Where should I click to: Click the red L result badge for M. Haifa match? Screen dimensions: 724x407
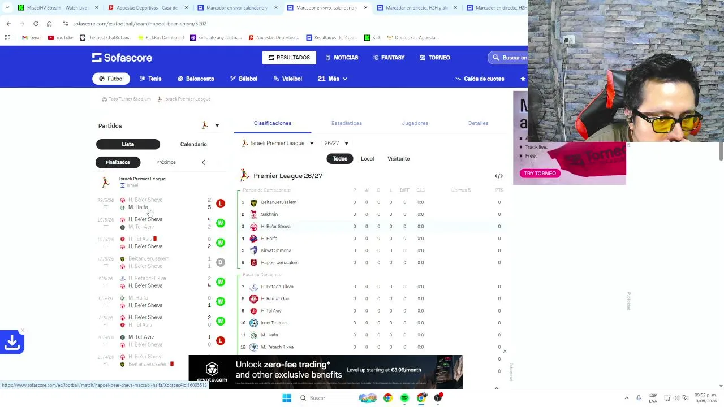click(x=221, y=203)
